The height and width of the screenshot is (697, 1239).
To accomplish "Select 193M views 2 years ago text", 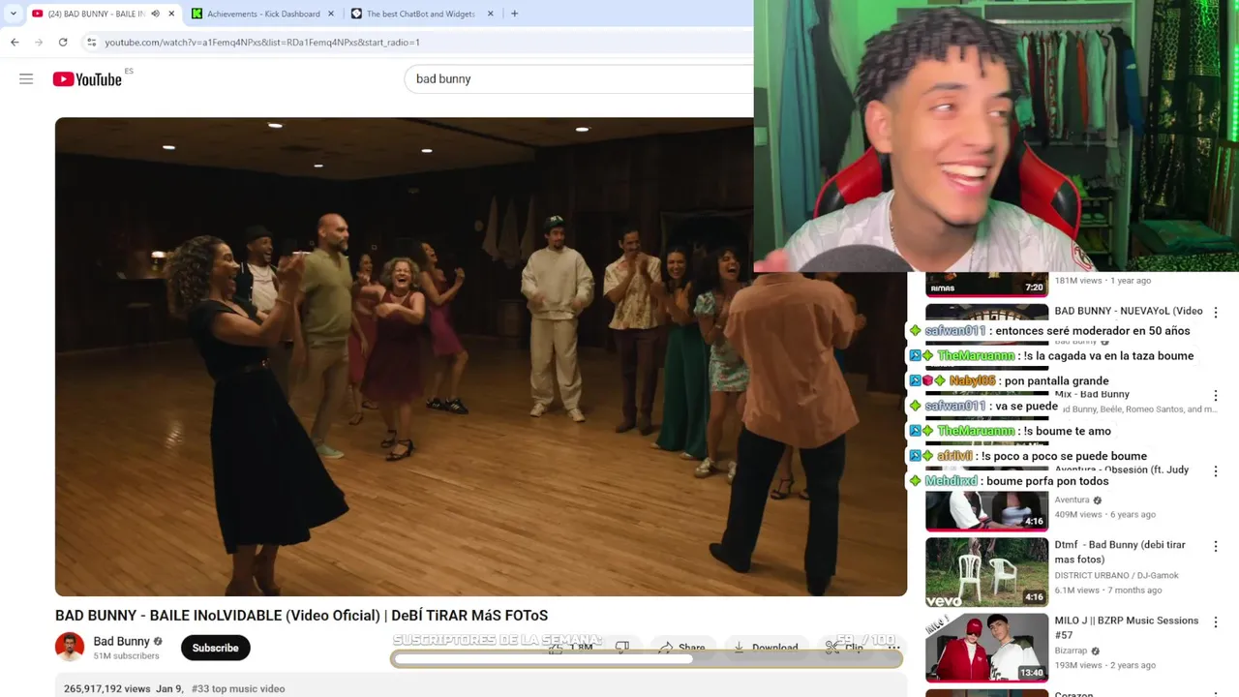I will tap(1104, 665).
